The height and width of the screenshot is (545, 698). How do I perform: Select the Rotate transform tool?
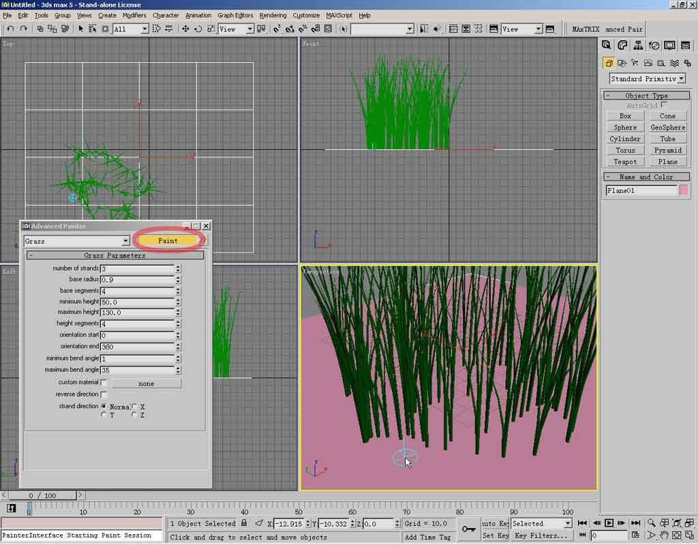pos(198,29)
